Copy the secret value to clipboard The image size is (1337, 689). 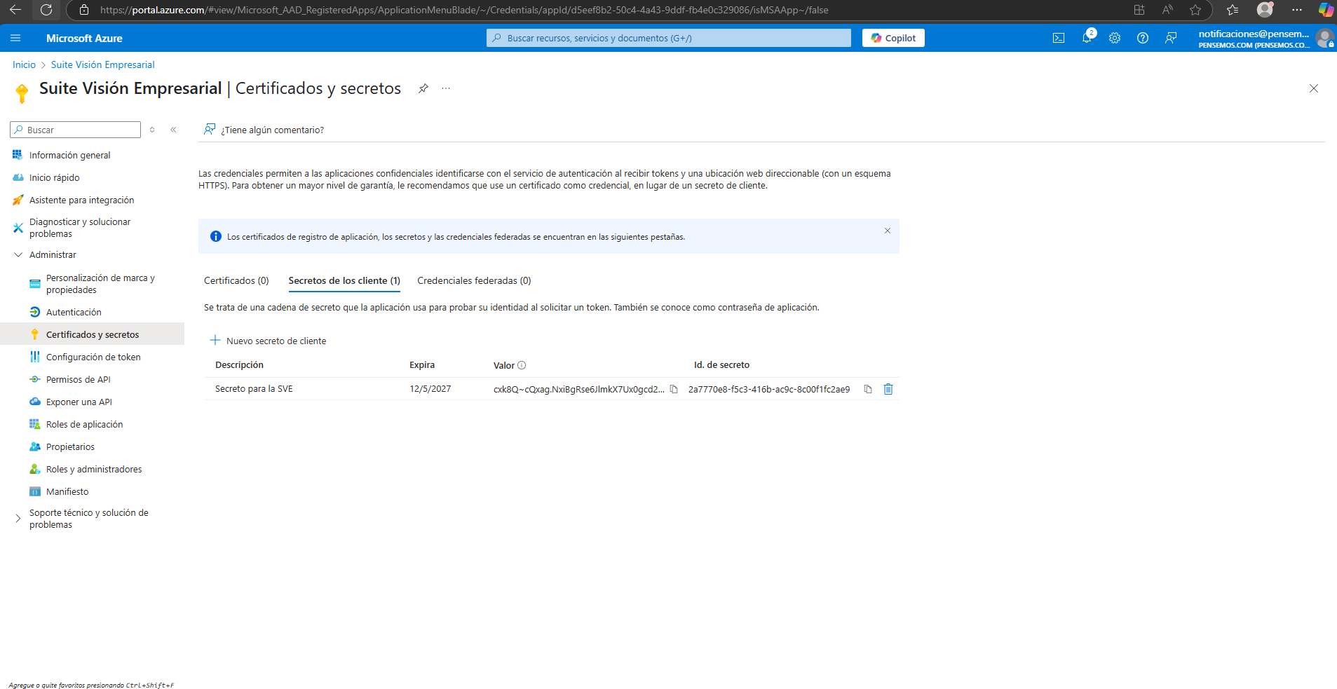click(x=674, y=389)
